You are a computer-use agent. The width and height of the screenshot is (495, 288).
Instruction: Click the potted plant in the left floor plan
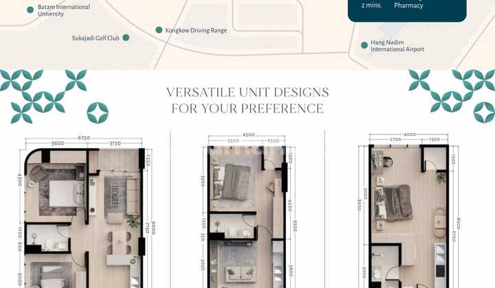pyautogui.click(x=133, y=220)
